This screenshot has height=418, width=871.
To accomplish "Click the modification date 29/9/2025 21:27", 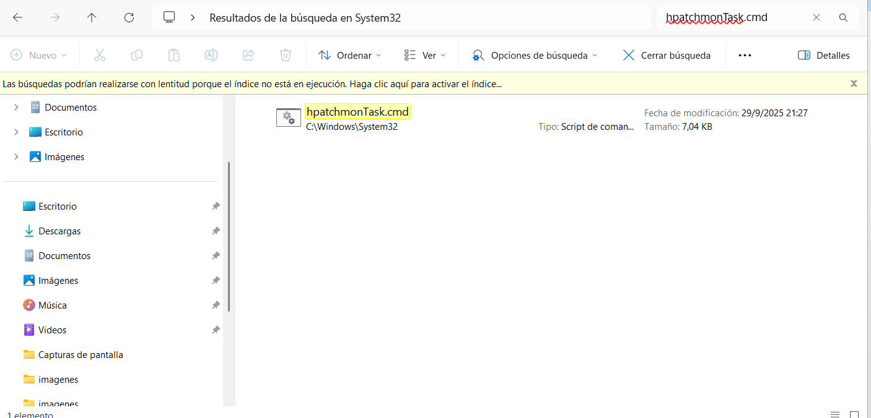I will [x=774, y=113].
